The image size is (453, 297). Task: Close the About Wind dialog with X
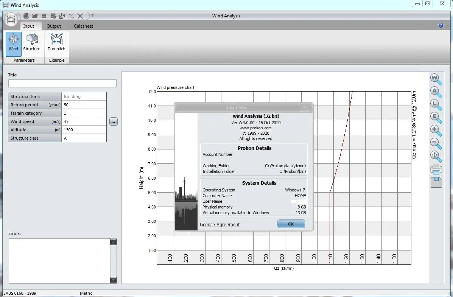(305, 108)
